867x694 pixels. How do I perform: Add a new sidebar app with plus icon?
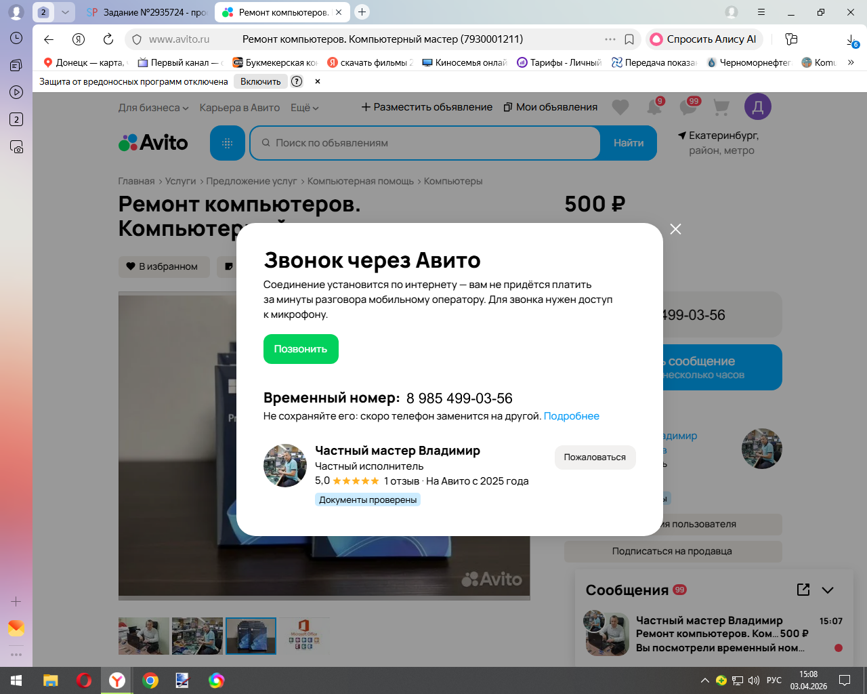(x=16, y=601)
